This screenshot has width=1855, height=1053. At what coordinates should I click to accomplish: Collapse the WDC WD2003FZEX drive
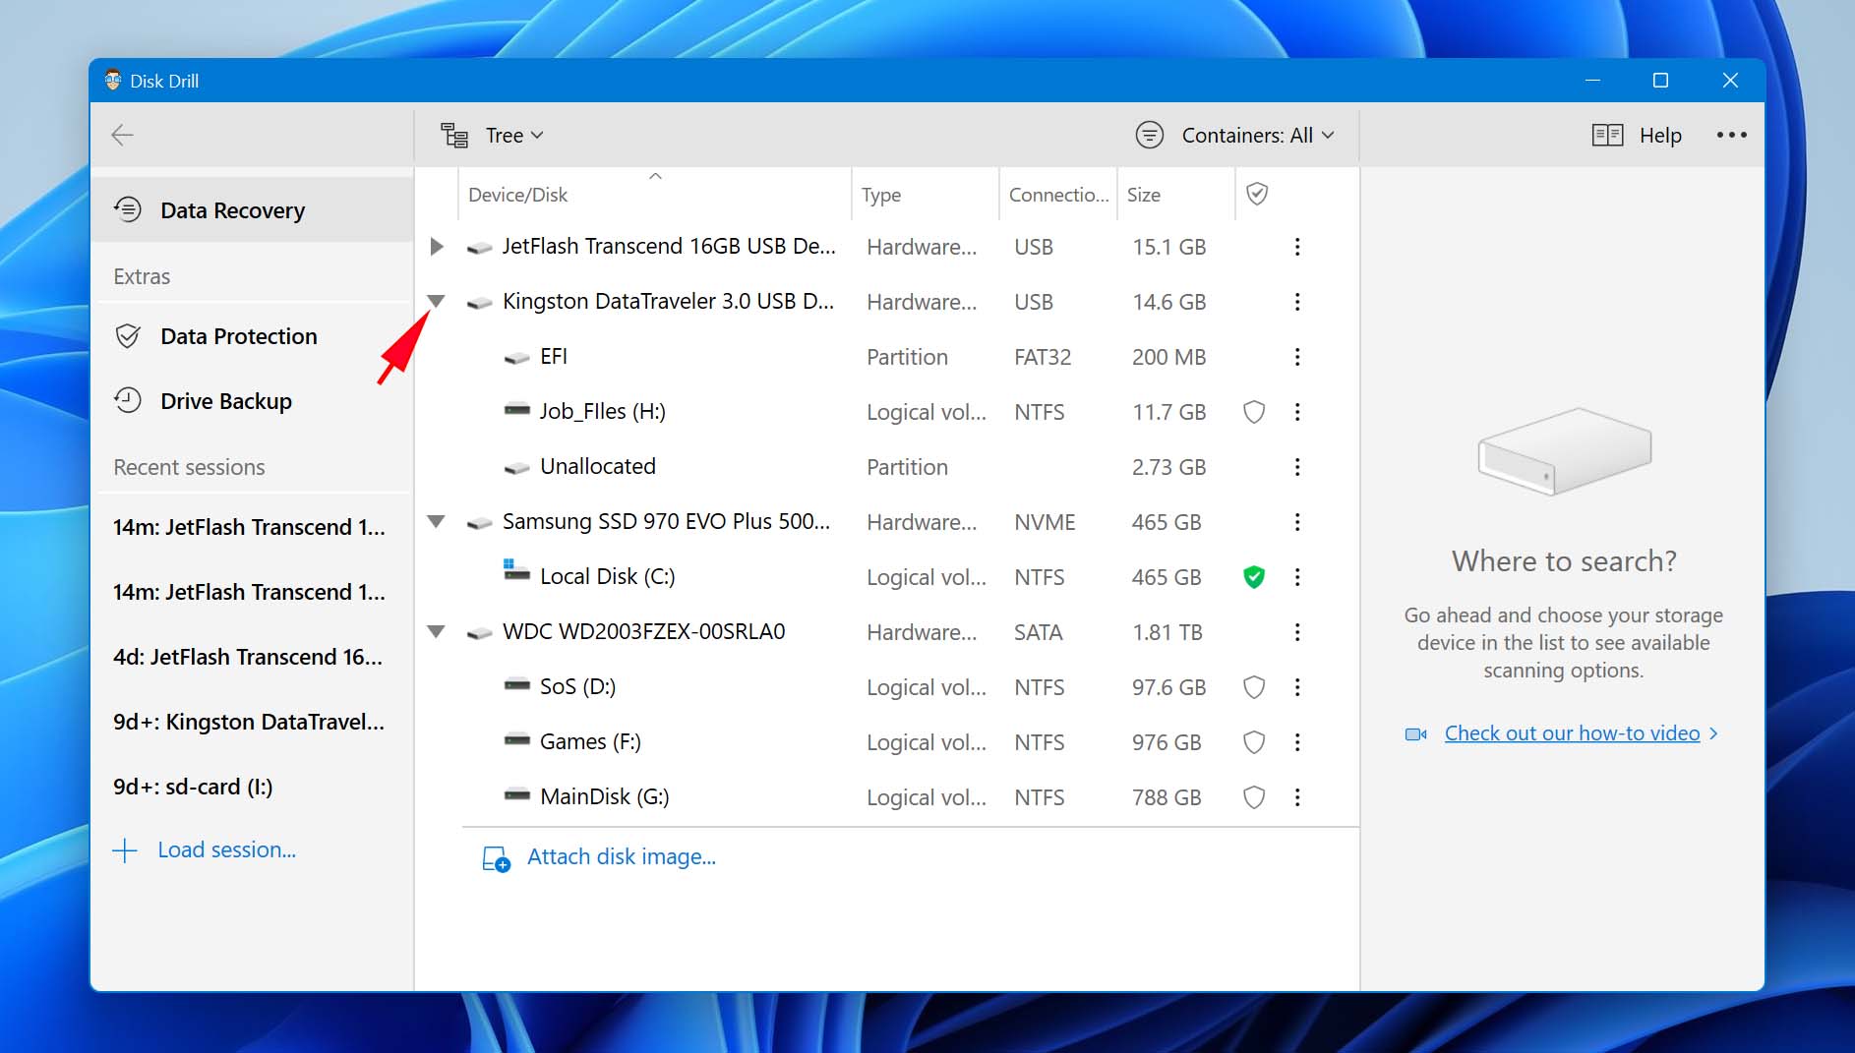pyautogui.click(x=437, y=631)
